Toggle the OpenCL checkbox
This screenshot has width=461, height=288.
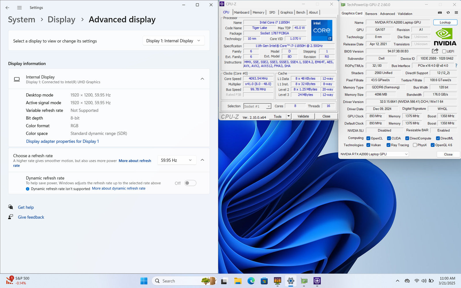point(368,138)
